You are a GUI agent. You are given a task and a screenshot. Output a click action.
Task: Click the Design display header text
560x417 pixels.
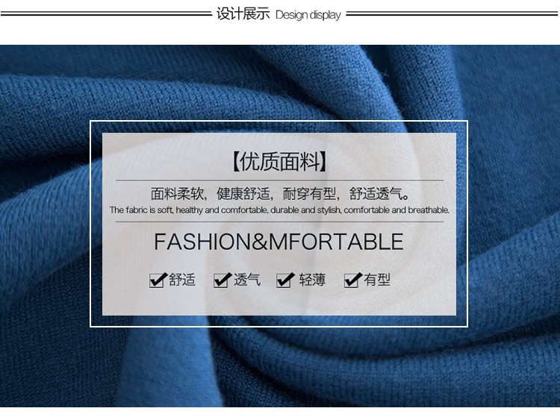308,15
